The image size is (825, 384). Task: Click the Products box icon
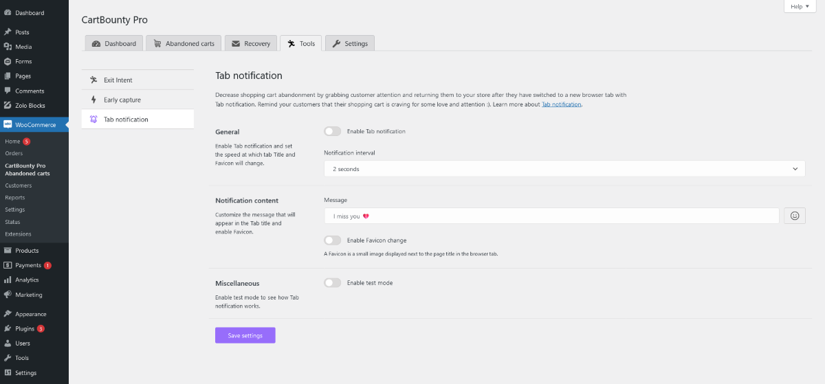click(7, 250)
